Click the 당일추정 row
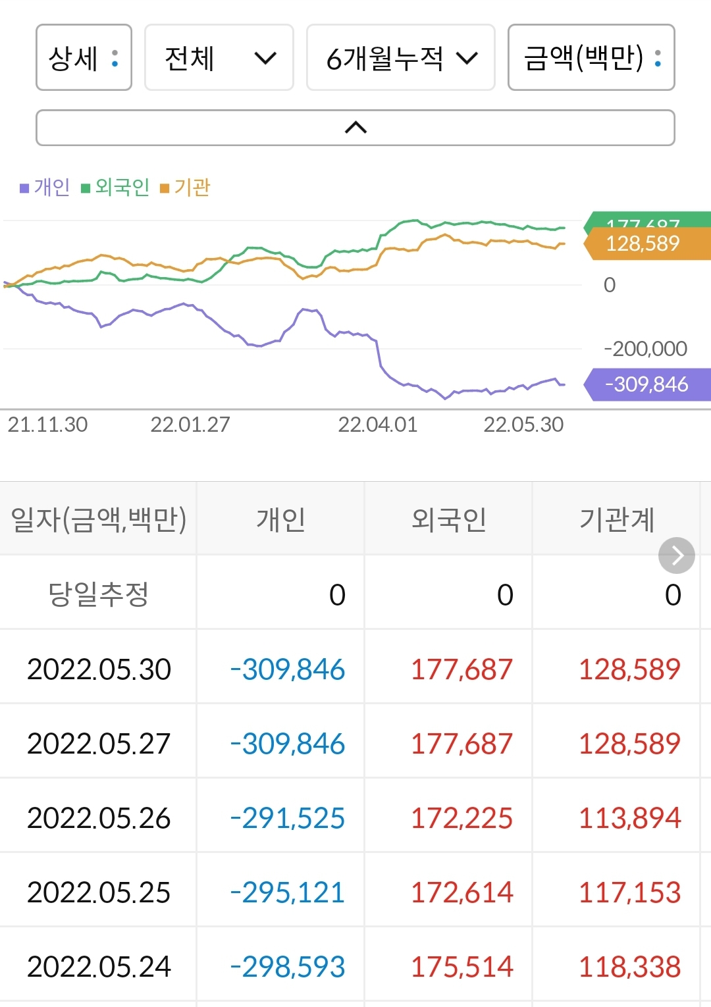This screenshot has height=1007, width=711. click(98, 593)
